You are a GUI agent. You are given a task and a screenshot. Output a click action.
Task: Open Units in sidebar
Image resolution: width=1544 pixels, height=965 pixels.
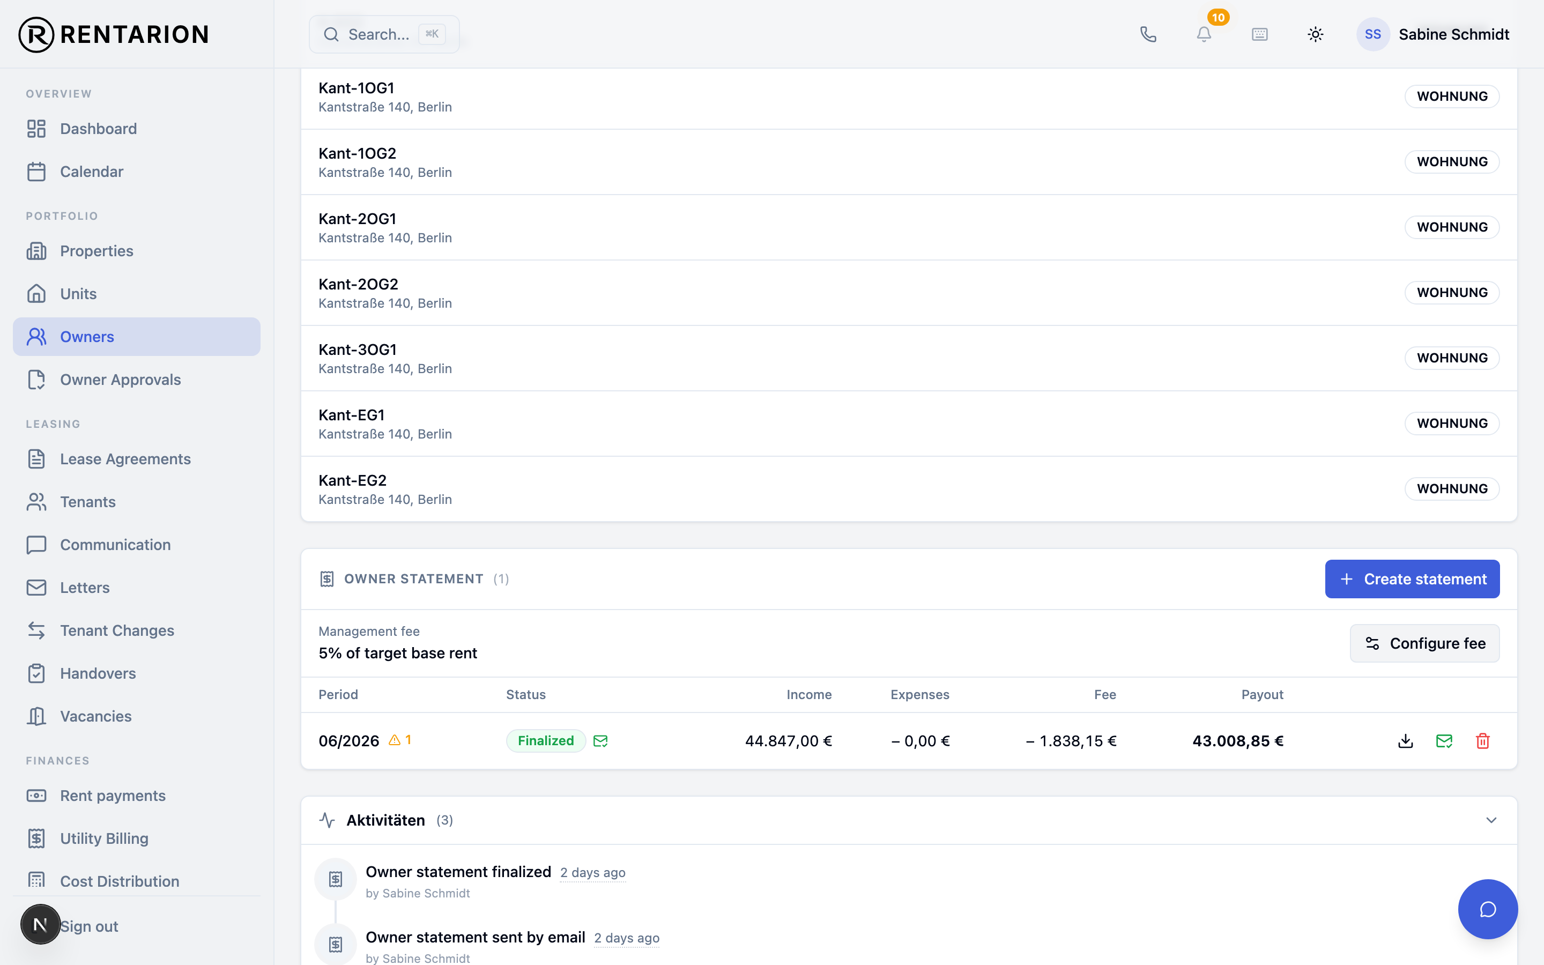pos(137,294)
